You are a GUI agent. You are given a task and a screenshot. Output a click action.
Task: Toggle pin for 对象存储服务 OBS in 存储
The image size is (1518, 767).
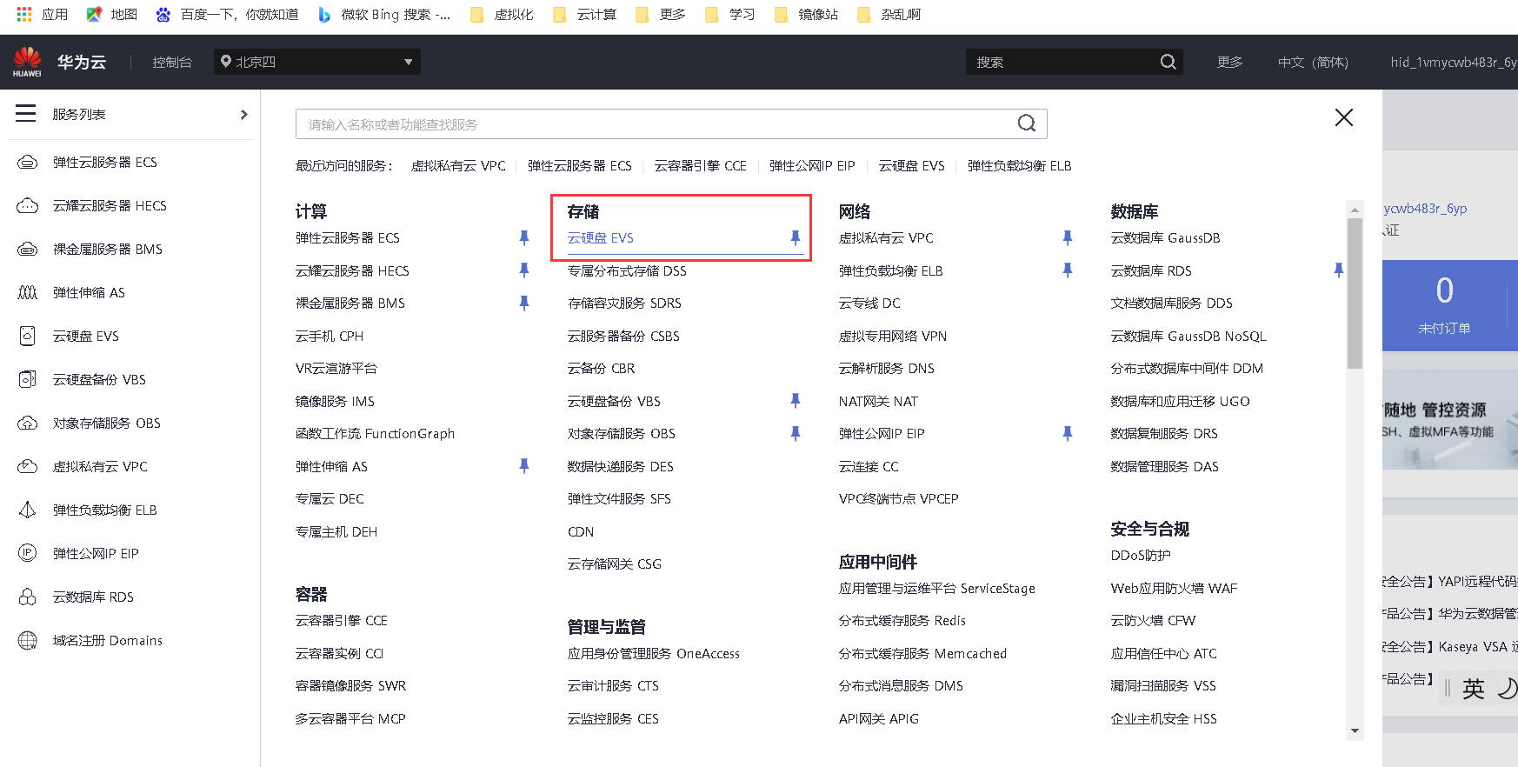[x=796, y=433]
